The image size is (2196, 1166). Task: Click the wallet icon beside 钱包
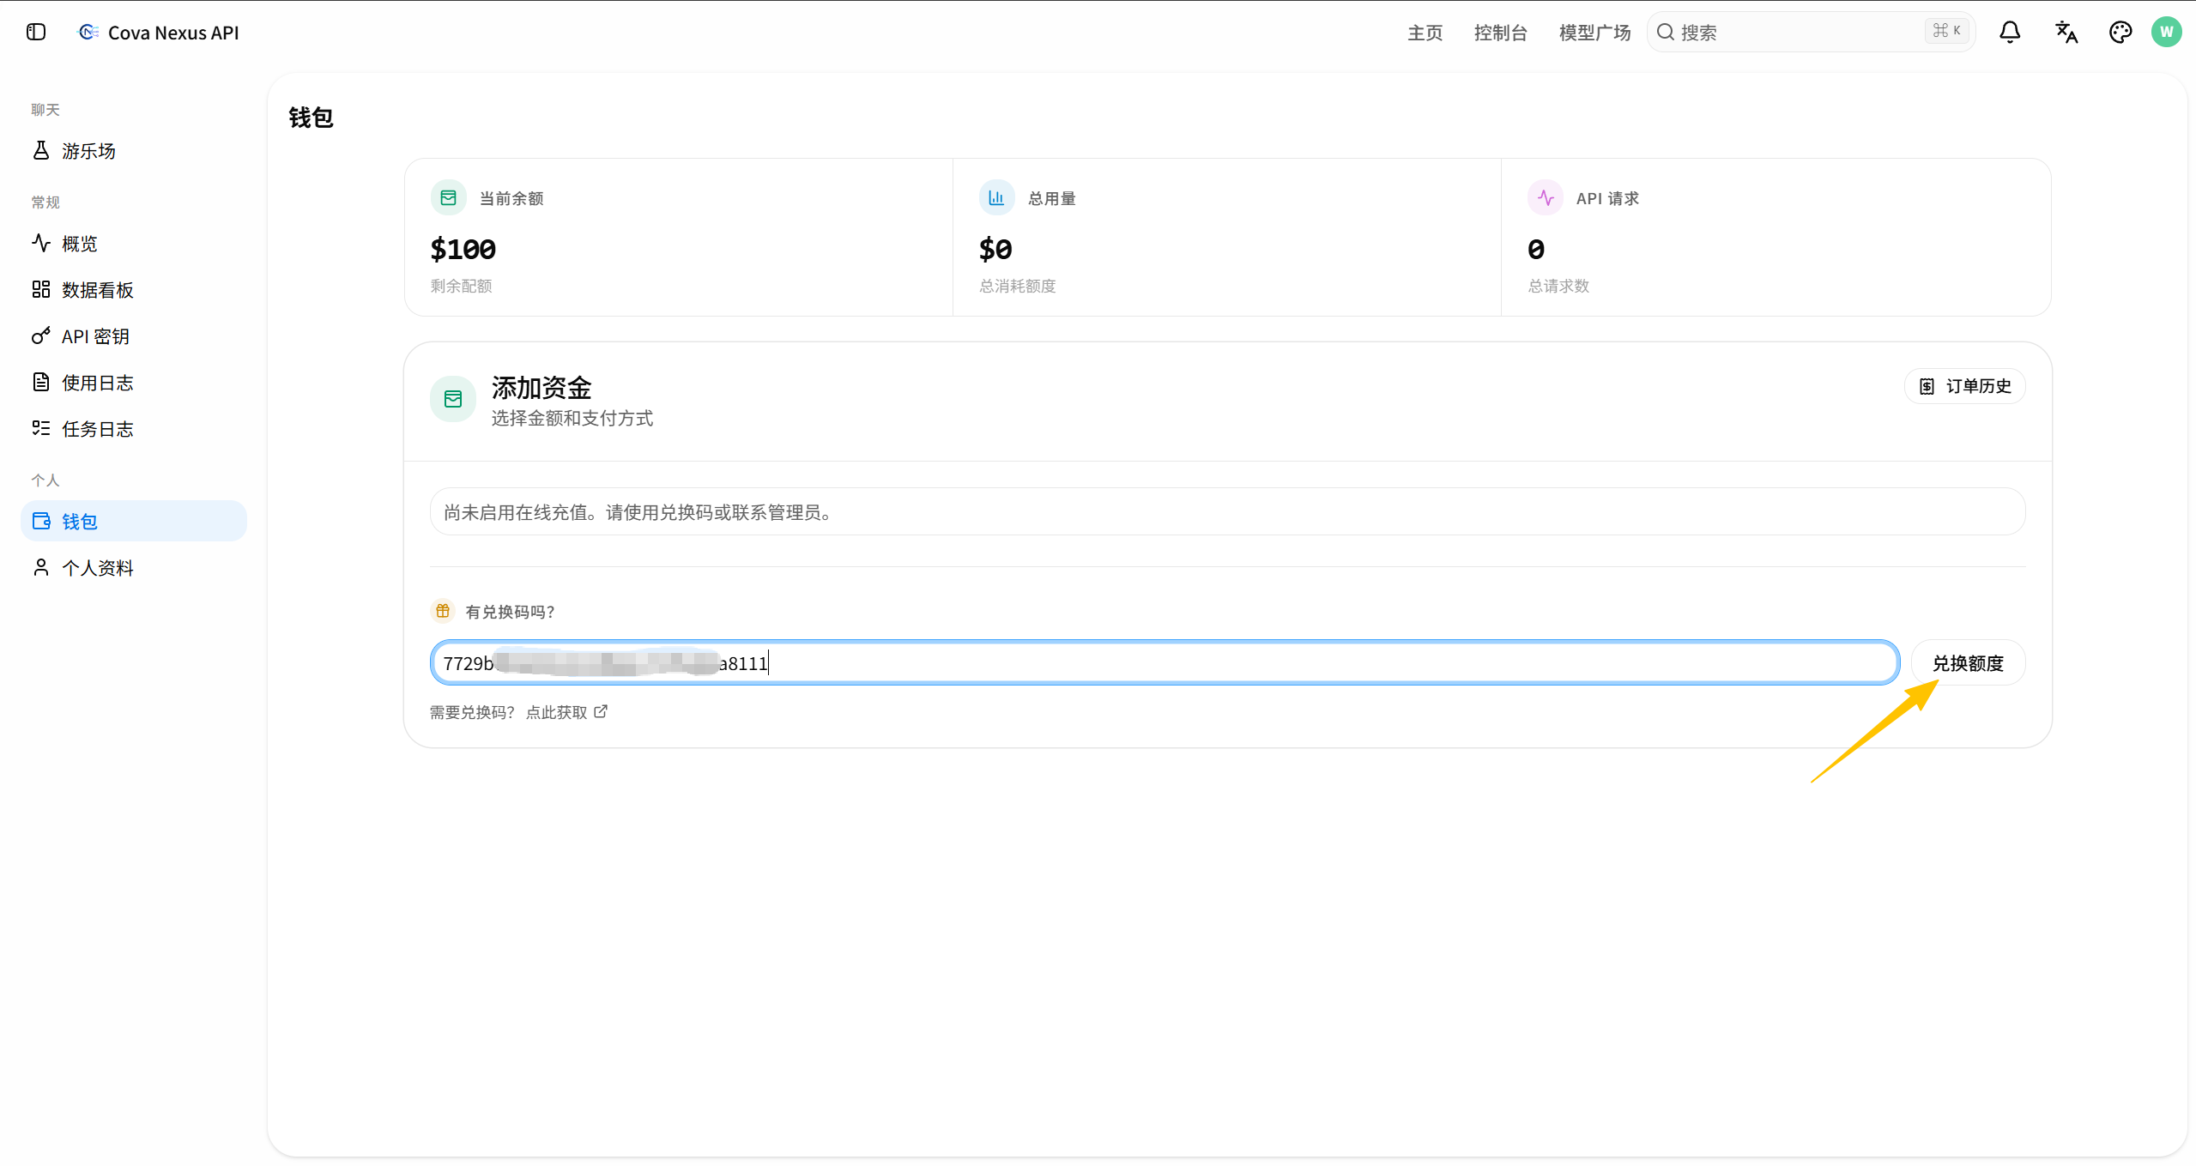click(41, 522)
